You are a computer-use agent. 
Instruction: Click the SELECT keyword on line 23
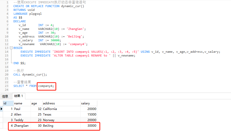pos(19,86)
